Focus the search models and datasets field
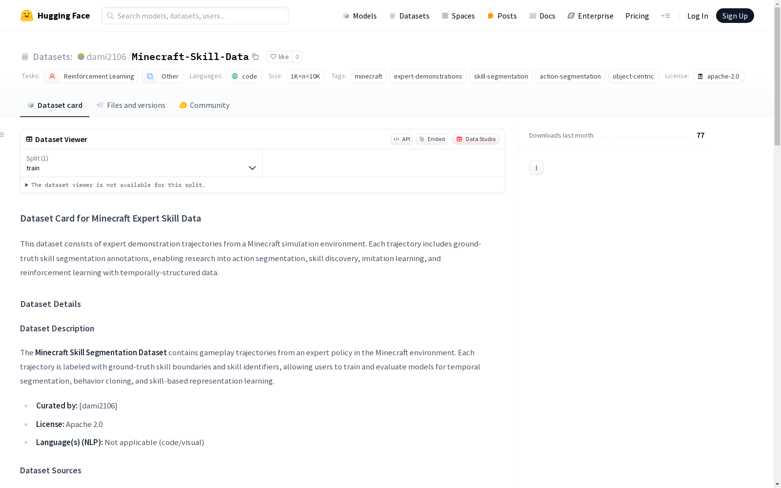 pyautogui.click(x=195, y=16)
